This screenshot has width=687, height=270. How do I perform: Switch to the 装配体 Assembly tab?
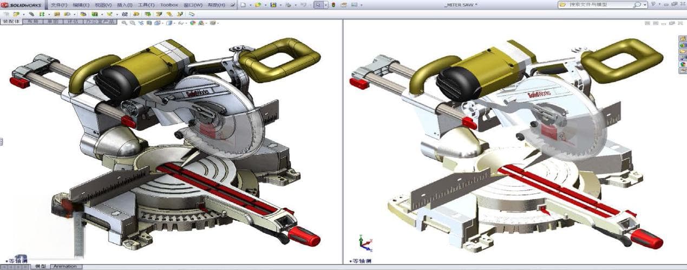tap(11, 22)
